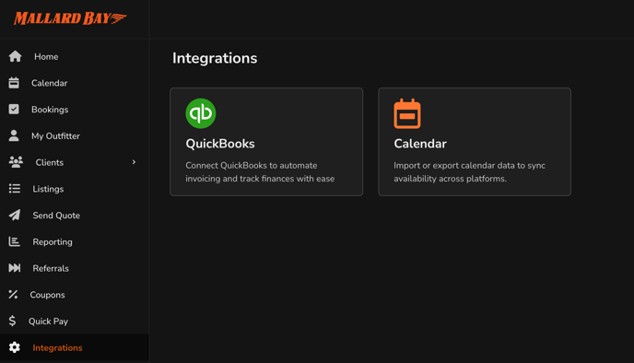This screenshot has height=363, width=634.
Task: Open the Reporting section
Action: click(53, 241)
